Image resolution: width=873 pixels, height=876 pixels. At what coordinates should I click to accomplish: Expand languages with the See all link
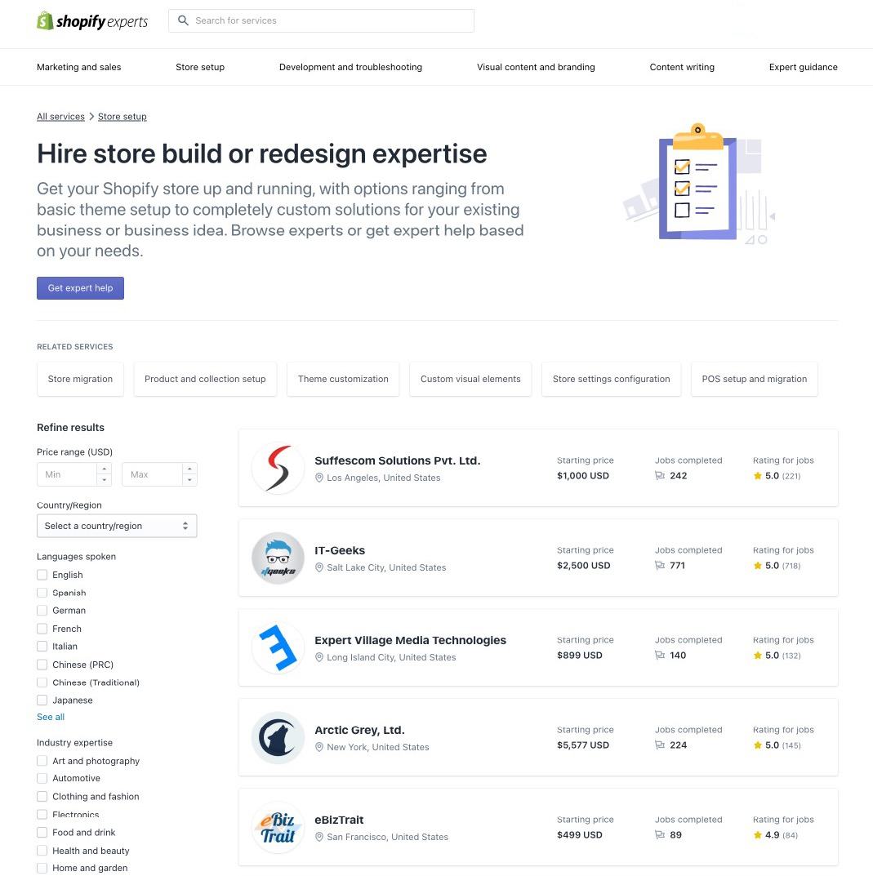click(x=50, y=717)
